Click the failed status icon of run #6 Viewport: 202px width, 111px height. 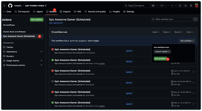coord(52,92)
